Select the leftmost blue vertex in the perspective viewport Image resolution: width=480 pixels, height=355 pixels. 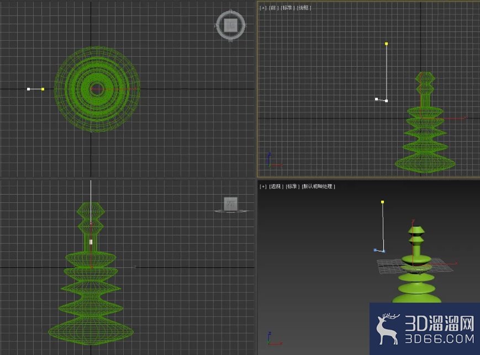tap(375, 250)
